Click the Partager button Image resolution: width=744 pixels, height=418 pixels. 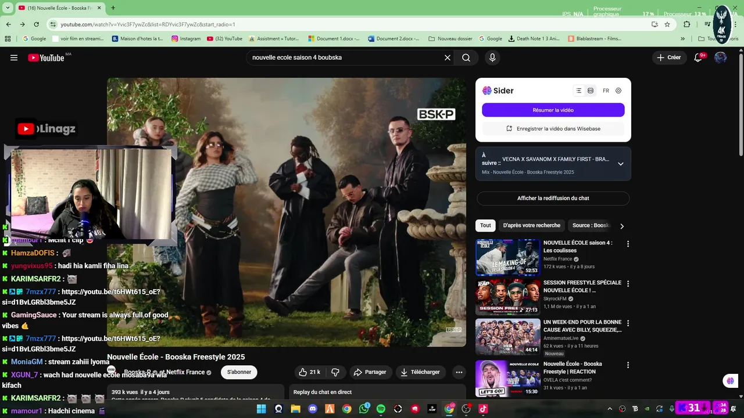pyautogui.click(x=370, y=372)
